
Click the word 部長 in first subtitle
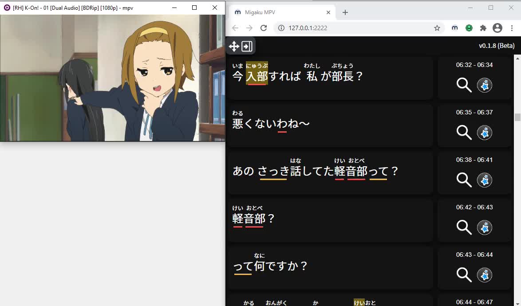pyautogui.click(x=343, y=76)
